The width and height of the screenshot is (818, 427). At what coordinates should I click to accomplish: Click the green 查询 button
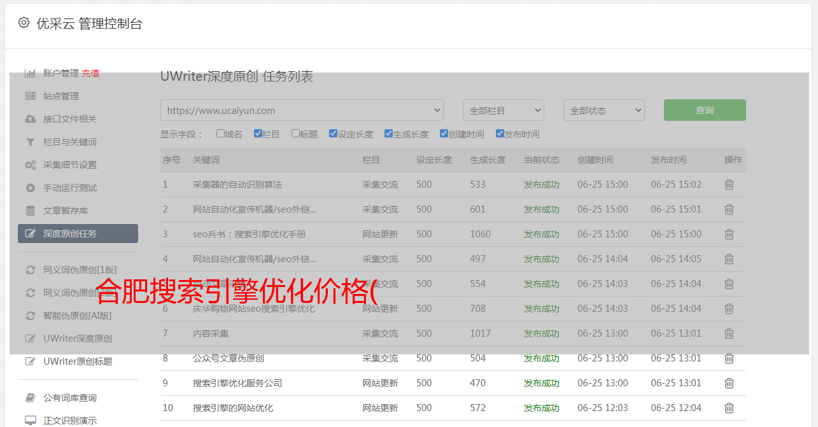coord(705,110)
